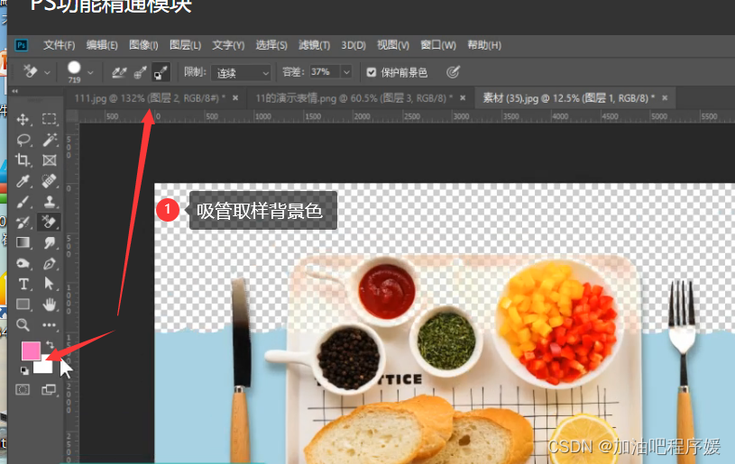Enable Sampling Continuous option
Screen dimensions: 735x464
point(119,72)
